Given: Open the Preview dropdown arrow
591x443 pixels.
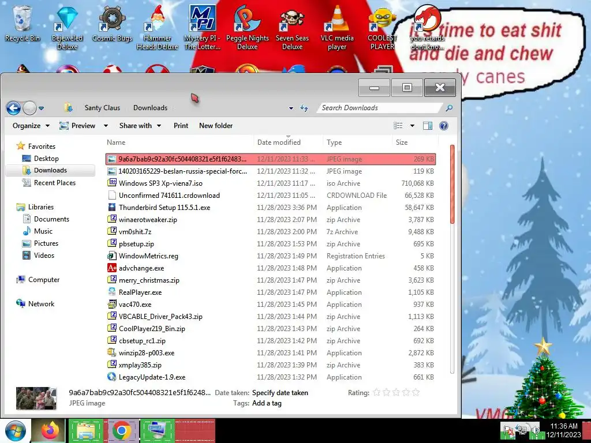Looking at the screenshot, I should click(x=106, y=126).
